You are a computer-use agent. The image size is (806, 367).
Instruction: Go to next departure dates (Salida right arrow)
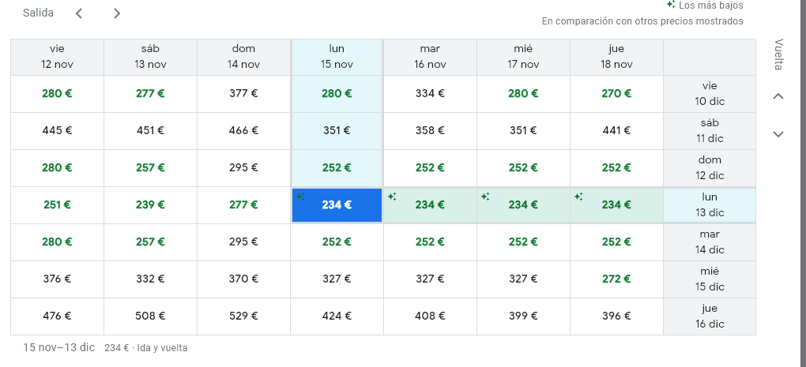(x=117, y=13)
